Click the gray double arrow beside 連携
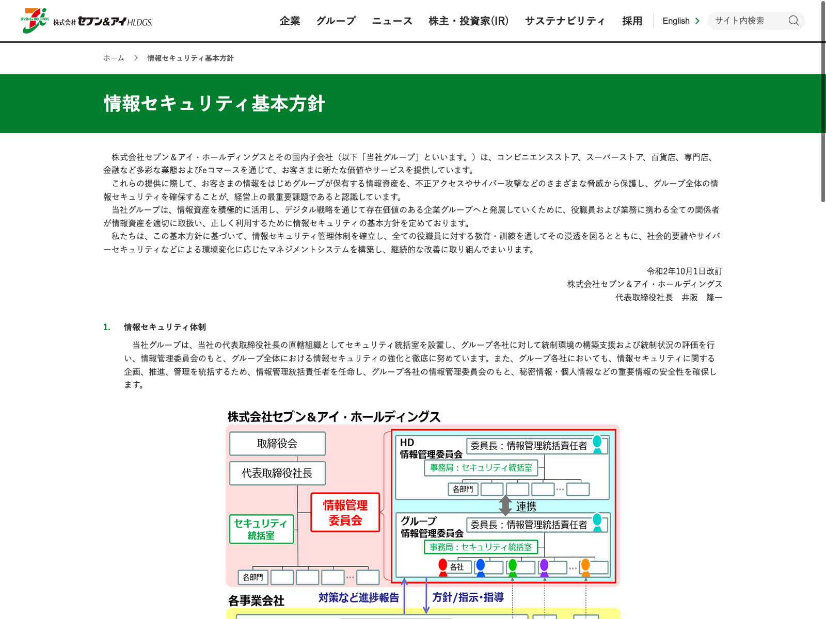The image size is (826, 619). click(505, 506)
